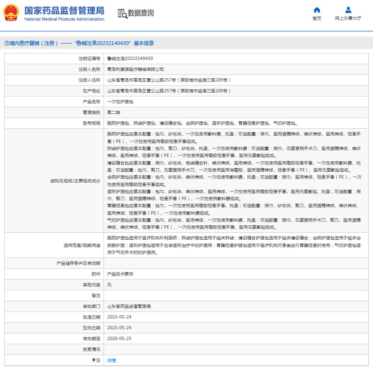Click the bulb icon beside 注

tap(94, 360)
